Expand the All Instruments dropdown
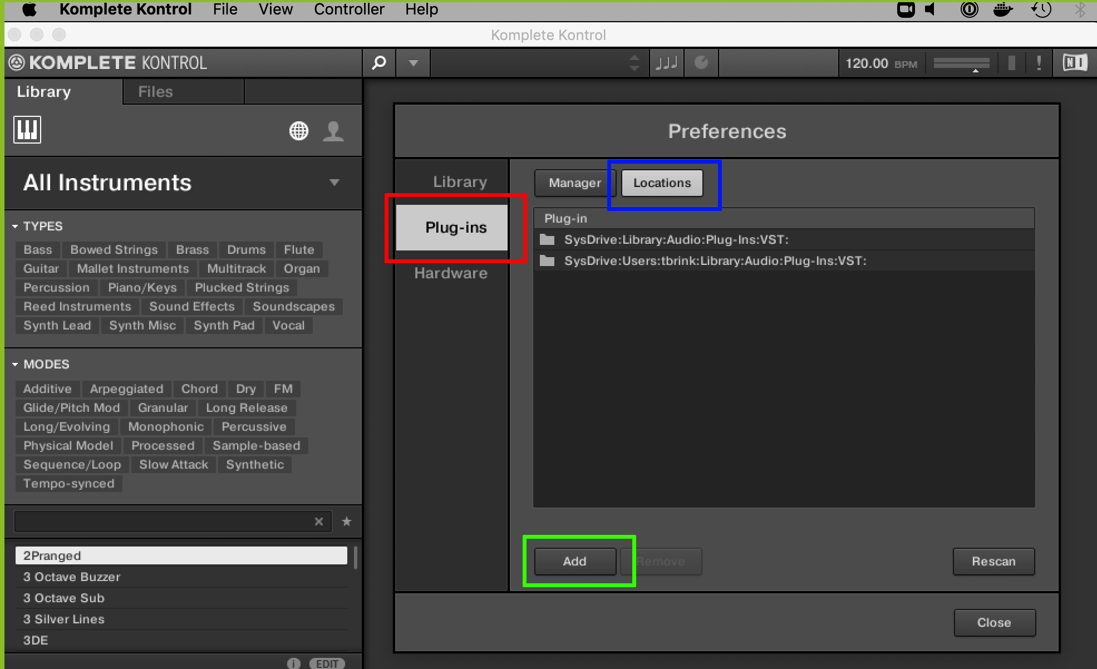1097x669 pixels. (x=334, y=183)
